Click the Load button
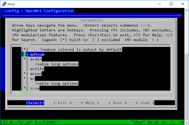This screenshot has height=125, width=189. tap(145, 103)
